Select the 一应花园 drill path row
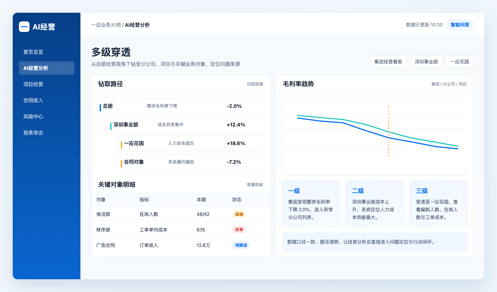This screenshot has width=497, height=292. pos(191,143)
